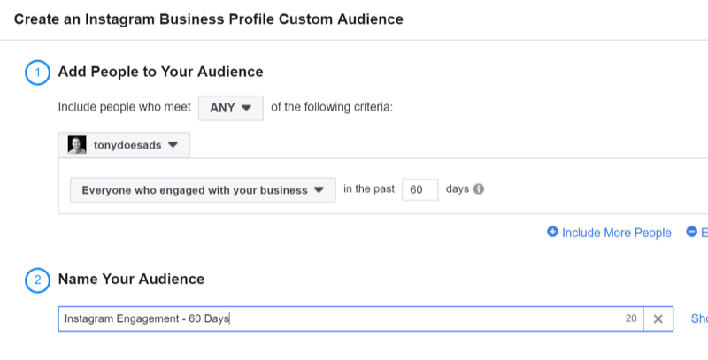708x360 pixels.
Task: Open the ANY criteria dropdown
Action: coord(230,107)
